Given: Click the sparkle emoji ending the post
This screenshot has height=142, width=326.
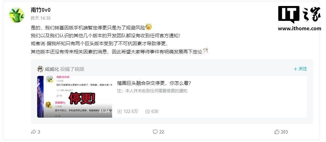Looking at the screenshot, I should point(206,51).
